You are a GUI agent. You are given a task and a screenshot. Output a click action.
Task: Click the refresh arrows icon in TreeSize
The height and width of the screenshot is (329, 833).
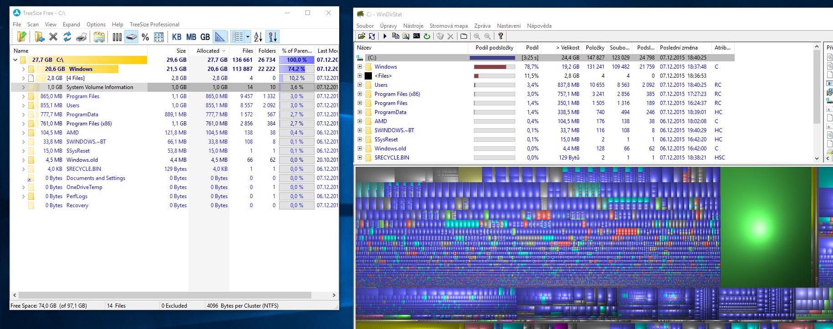(x=67, y=37)
